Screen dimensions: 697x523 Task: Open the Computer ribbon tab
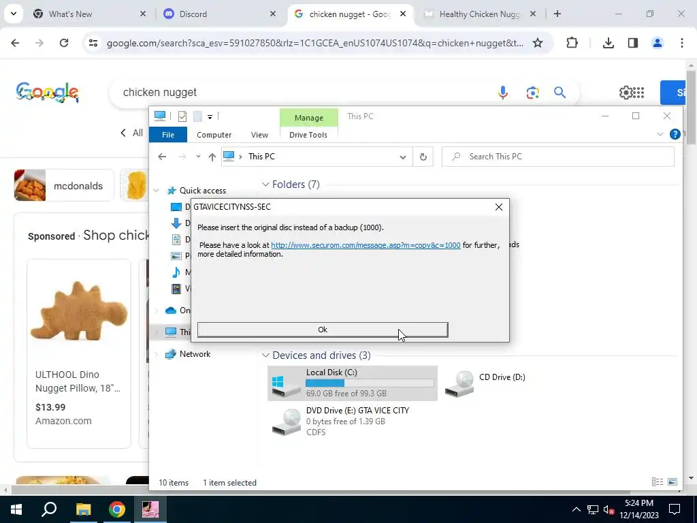(214, 135)
